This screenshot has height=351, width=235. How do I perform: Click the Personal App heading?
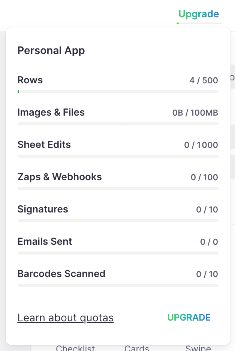coord(51,50)
